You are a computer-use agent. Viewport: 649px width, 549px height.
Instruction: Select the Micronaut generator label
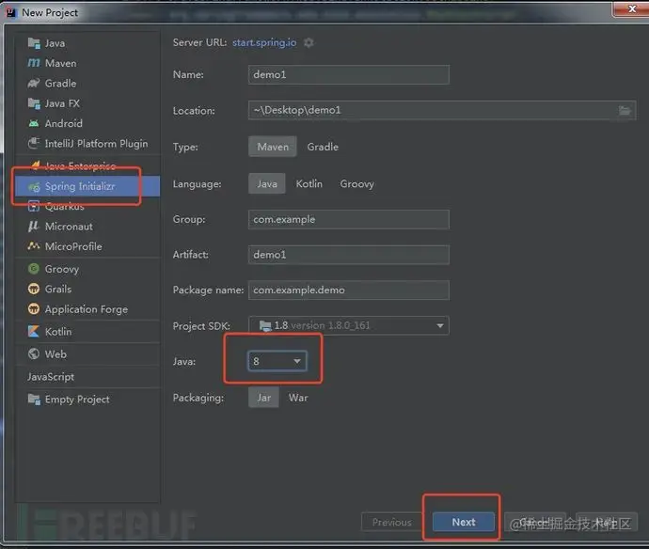(x=69, y=227)
